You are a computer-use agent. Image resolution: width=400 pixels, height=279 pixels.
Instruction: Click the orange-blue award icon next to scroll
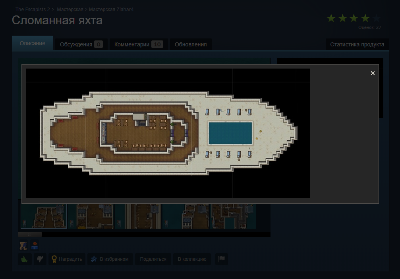(35, 246)
